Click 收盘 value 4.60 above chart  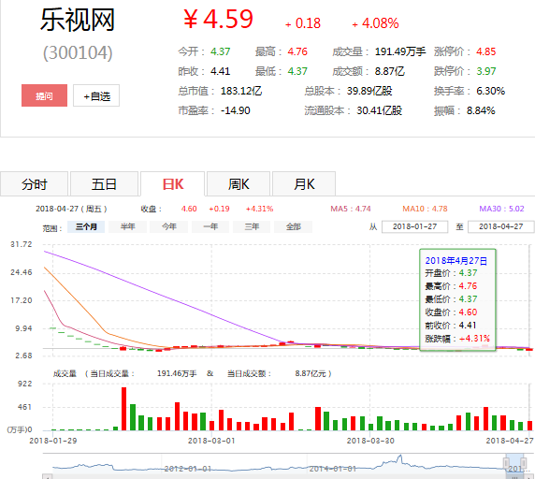coord(189,209)
